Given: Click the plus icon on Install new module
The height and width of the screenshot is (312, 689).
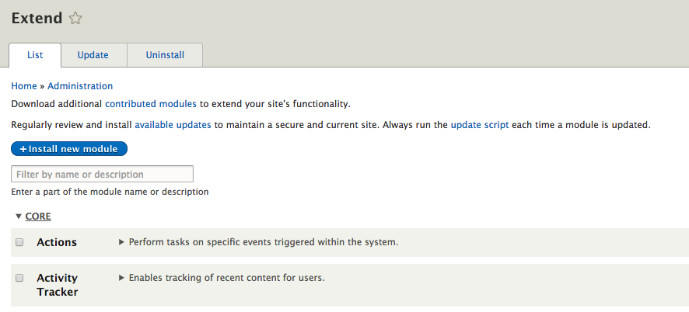Looking at the screenshot, I should tap(23, 149).
